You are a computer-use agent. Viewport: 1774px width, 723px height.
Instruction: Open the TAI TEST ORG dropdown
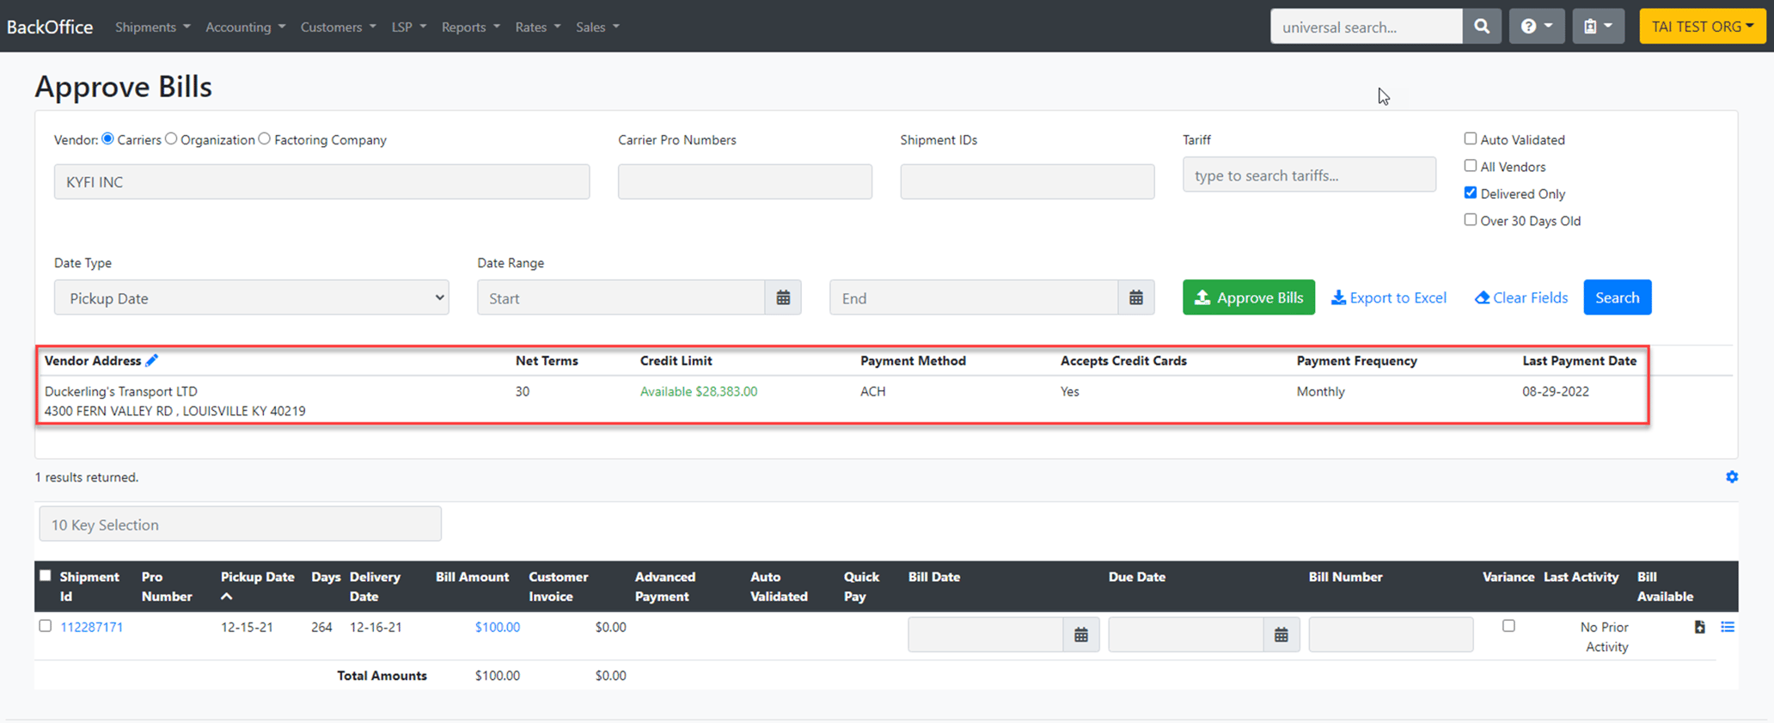(x=1702, y=27)
